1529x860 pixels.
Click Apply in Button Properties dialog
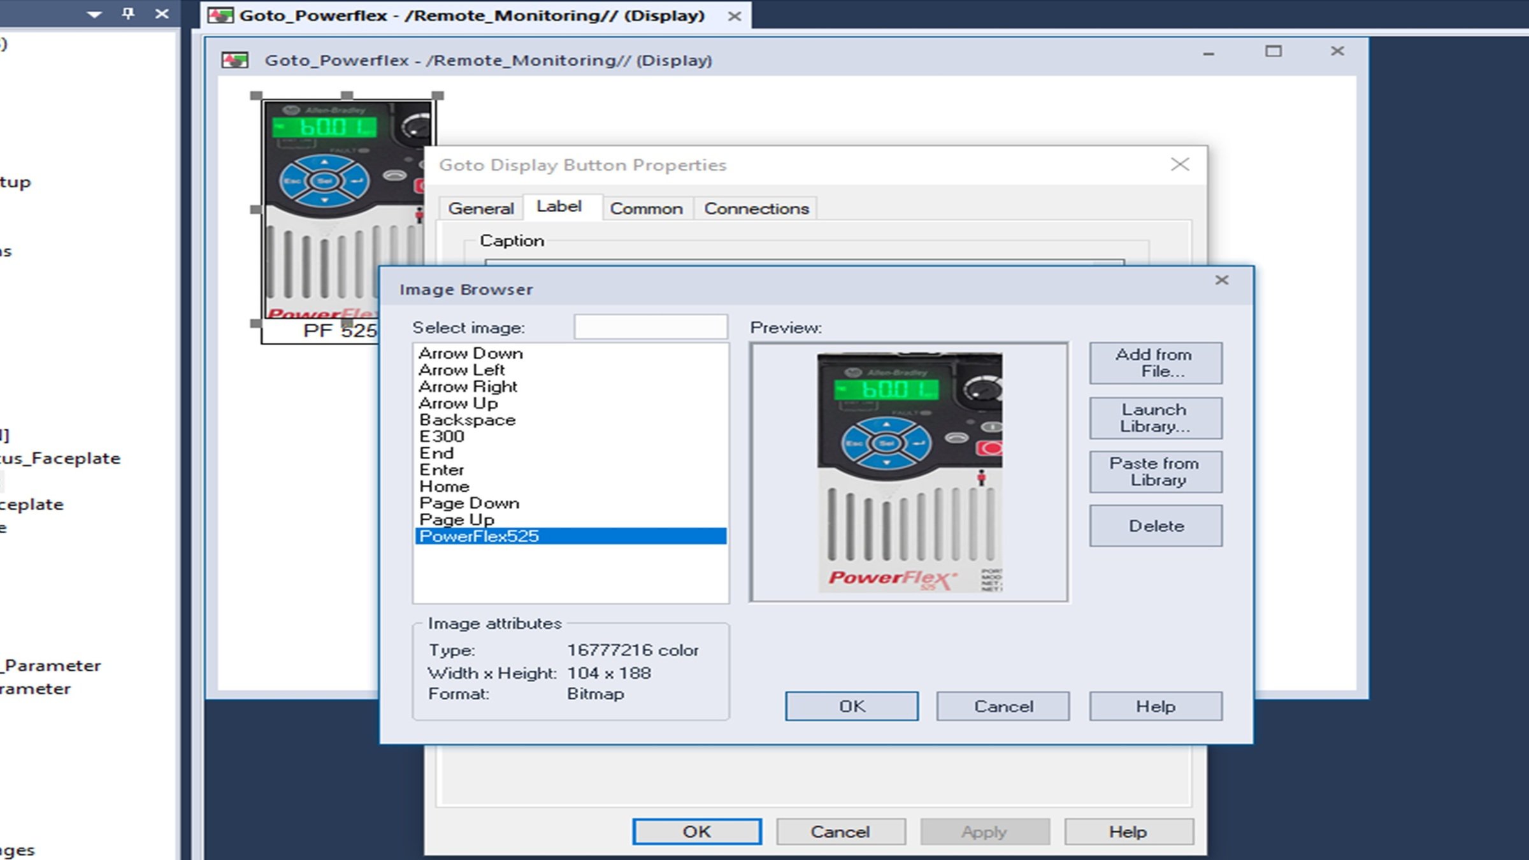(984, 831)
